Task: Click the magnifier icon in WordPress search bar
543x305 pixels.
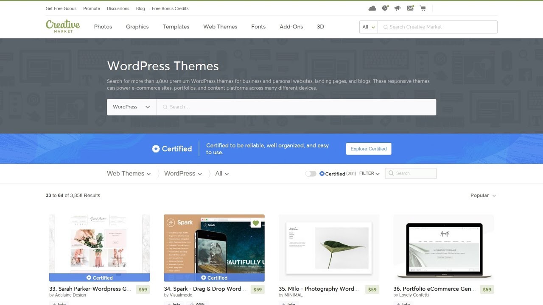Action: pyautogui.click(x=165, y=107)
